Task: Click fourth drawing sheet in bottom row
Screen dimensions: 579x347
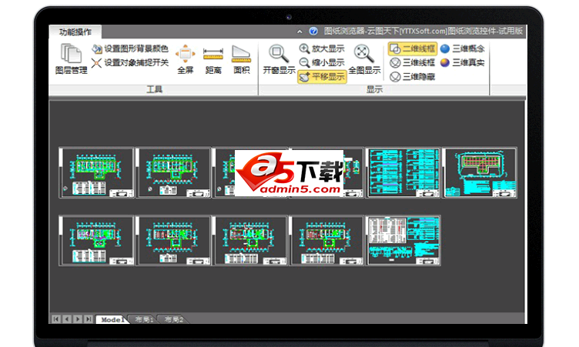Action: [x=326, y=241]
